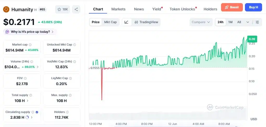Set chart range to 1M
266x127 pixels.
click(x=230, y=22)
